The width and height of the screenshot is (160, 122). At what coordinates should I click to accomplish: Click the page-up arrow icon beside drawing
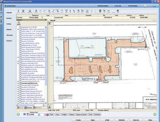[50, 24]
